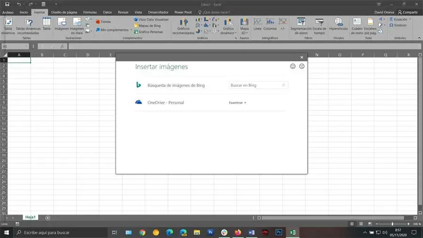Expand the Mis complementos dropdown
Screen dimensions: 423x238
[132, 30]
